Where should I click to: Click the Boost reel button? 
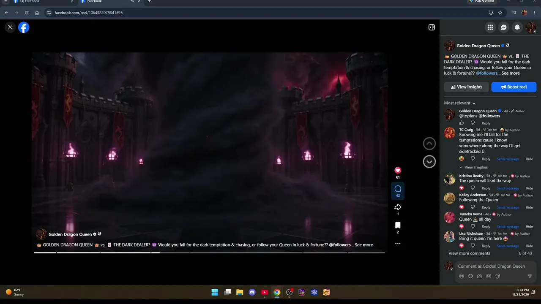click(514, 87)
